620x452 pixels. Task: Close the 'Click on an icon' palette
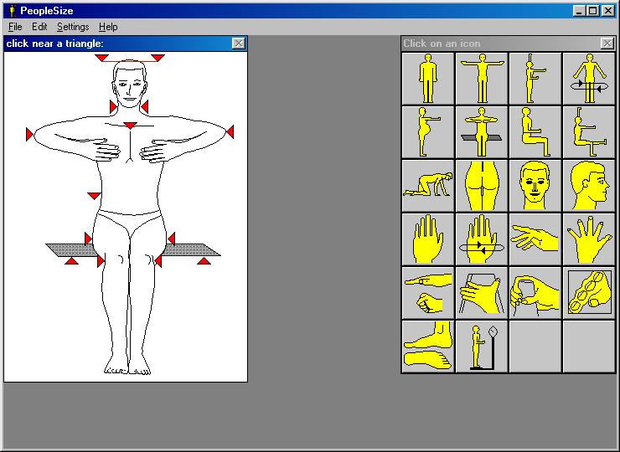607,44
